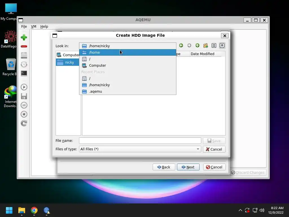This screenshot has width=289, height=217.
Task: Click the wizard Next button
Action: tap(188, 167)
